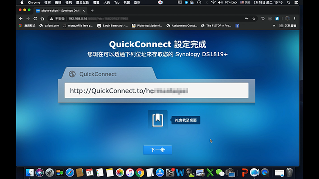This screenshot has height=179, width=319.
Task: Open 檔案 menu in menu bar
Action: click(x=47, y=2)
